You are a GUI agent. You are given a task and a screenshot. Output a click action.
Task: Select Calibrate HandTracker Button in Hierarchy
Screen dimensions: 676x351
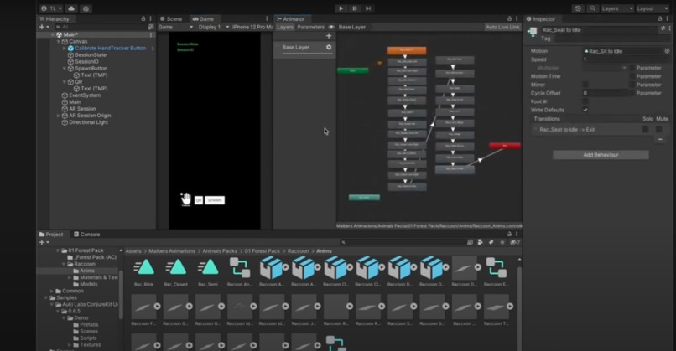click(111, 49)
